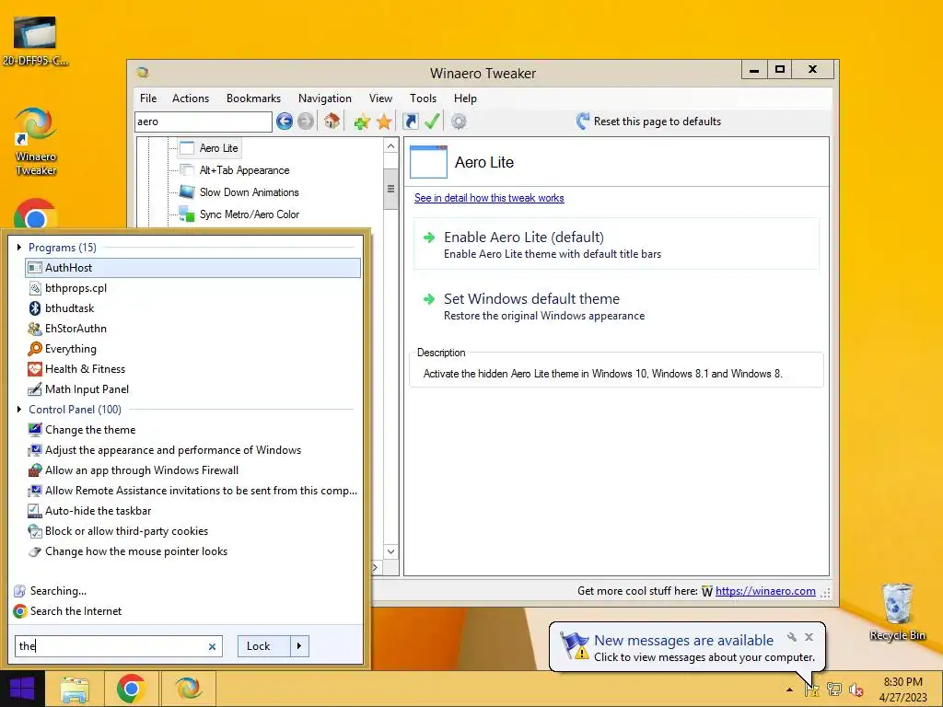Click the tree scrollbar down arrow
This screenshot has width=943, height=707.
pos(390,551)
